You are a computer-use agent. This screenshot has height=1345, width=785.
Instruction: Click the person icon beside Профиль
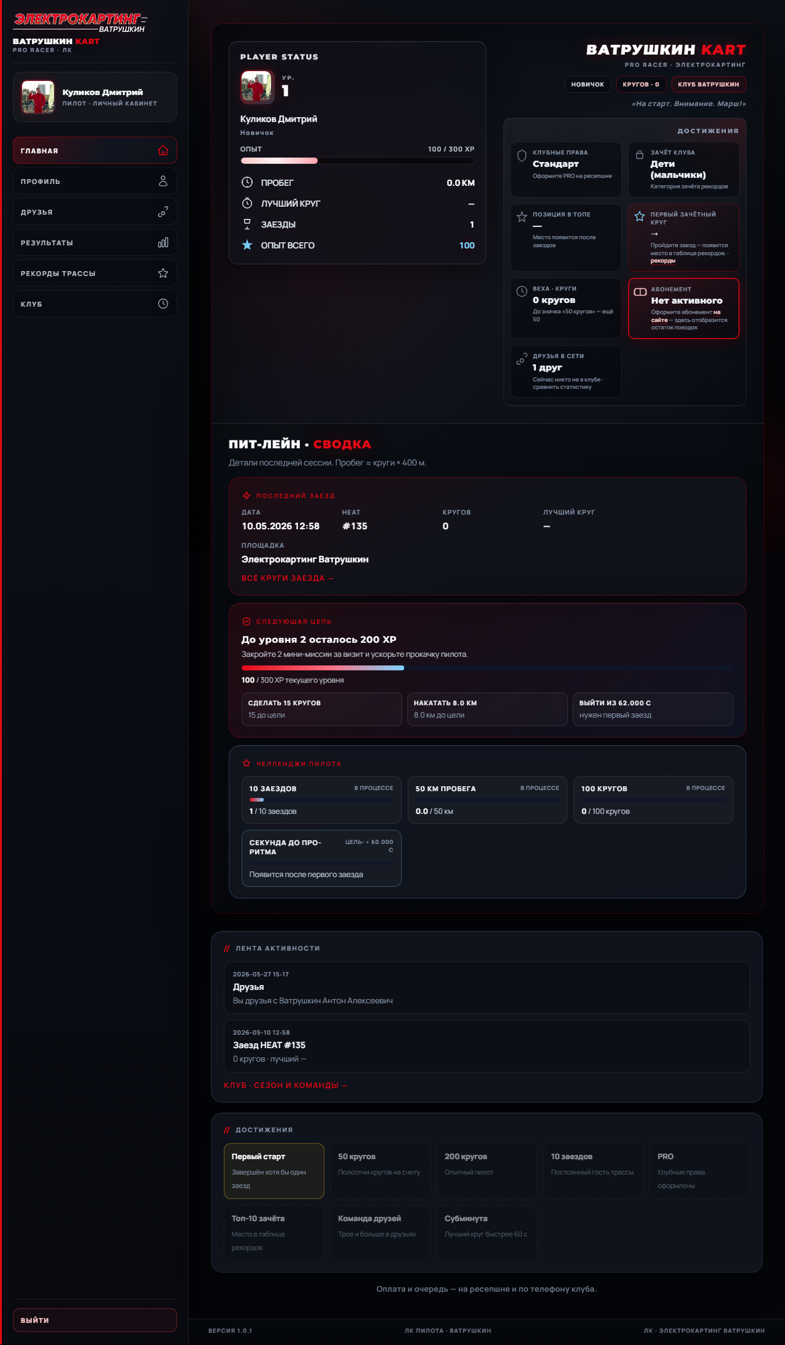pyautogui.click(x=163, y=181)
